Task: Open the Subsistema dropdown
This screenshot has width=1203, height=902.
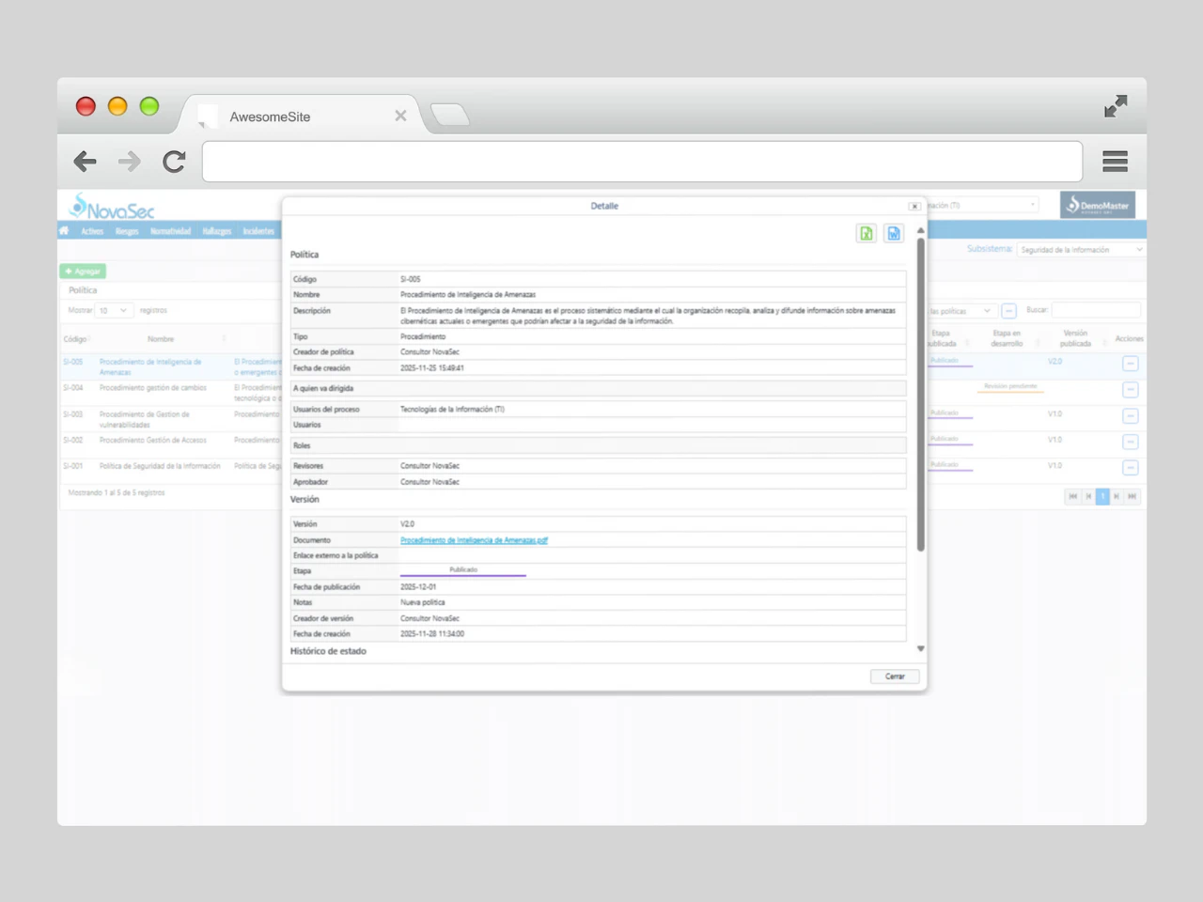Action: [1081, 249]
